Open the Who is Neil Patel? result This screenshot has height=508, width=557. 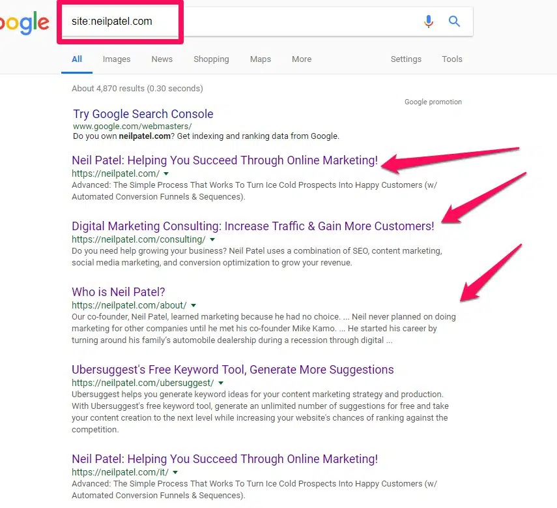(x=119, y=292)
